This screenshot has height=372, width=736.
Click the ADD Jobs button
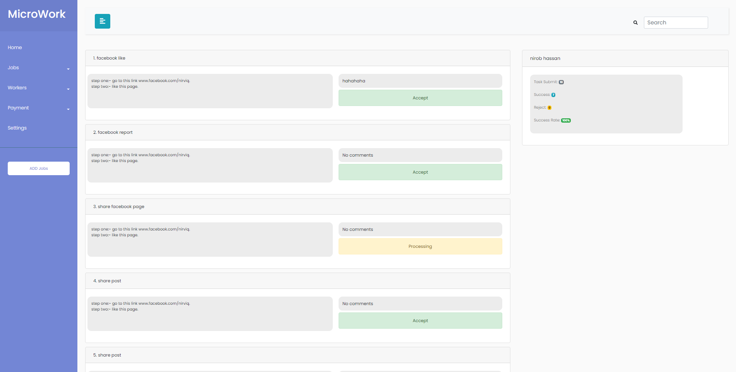tap(39, 168)
